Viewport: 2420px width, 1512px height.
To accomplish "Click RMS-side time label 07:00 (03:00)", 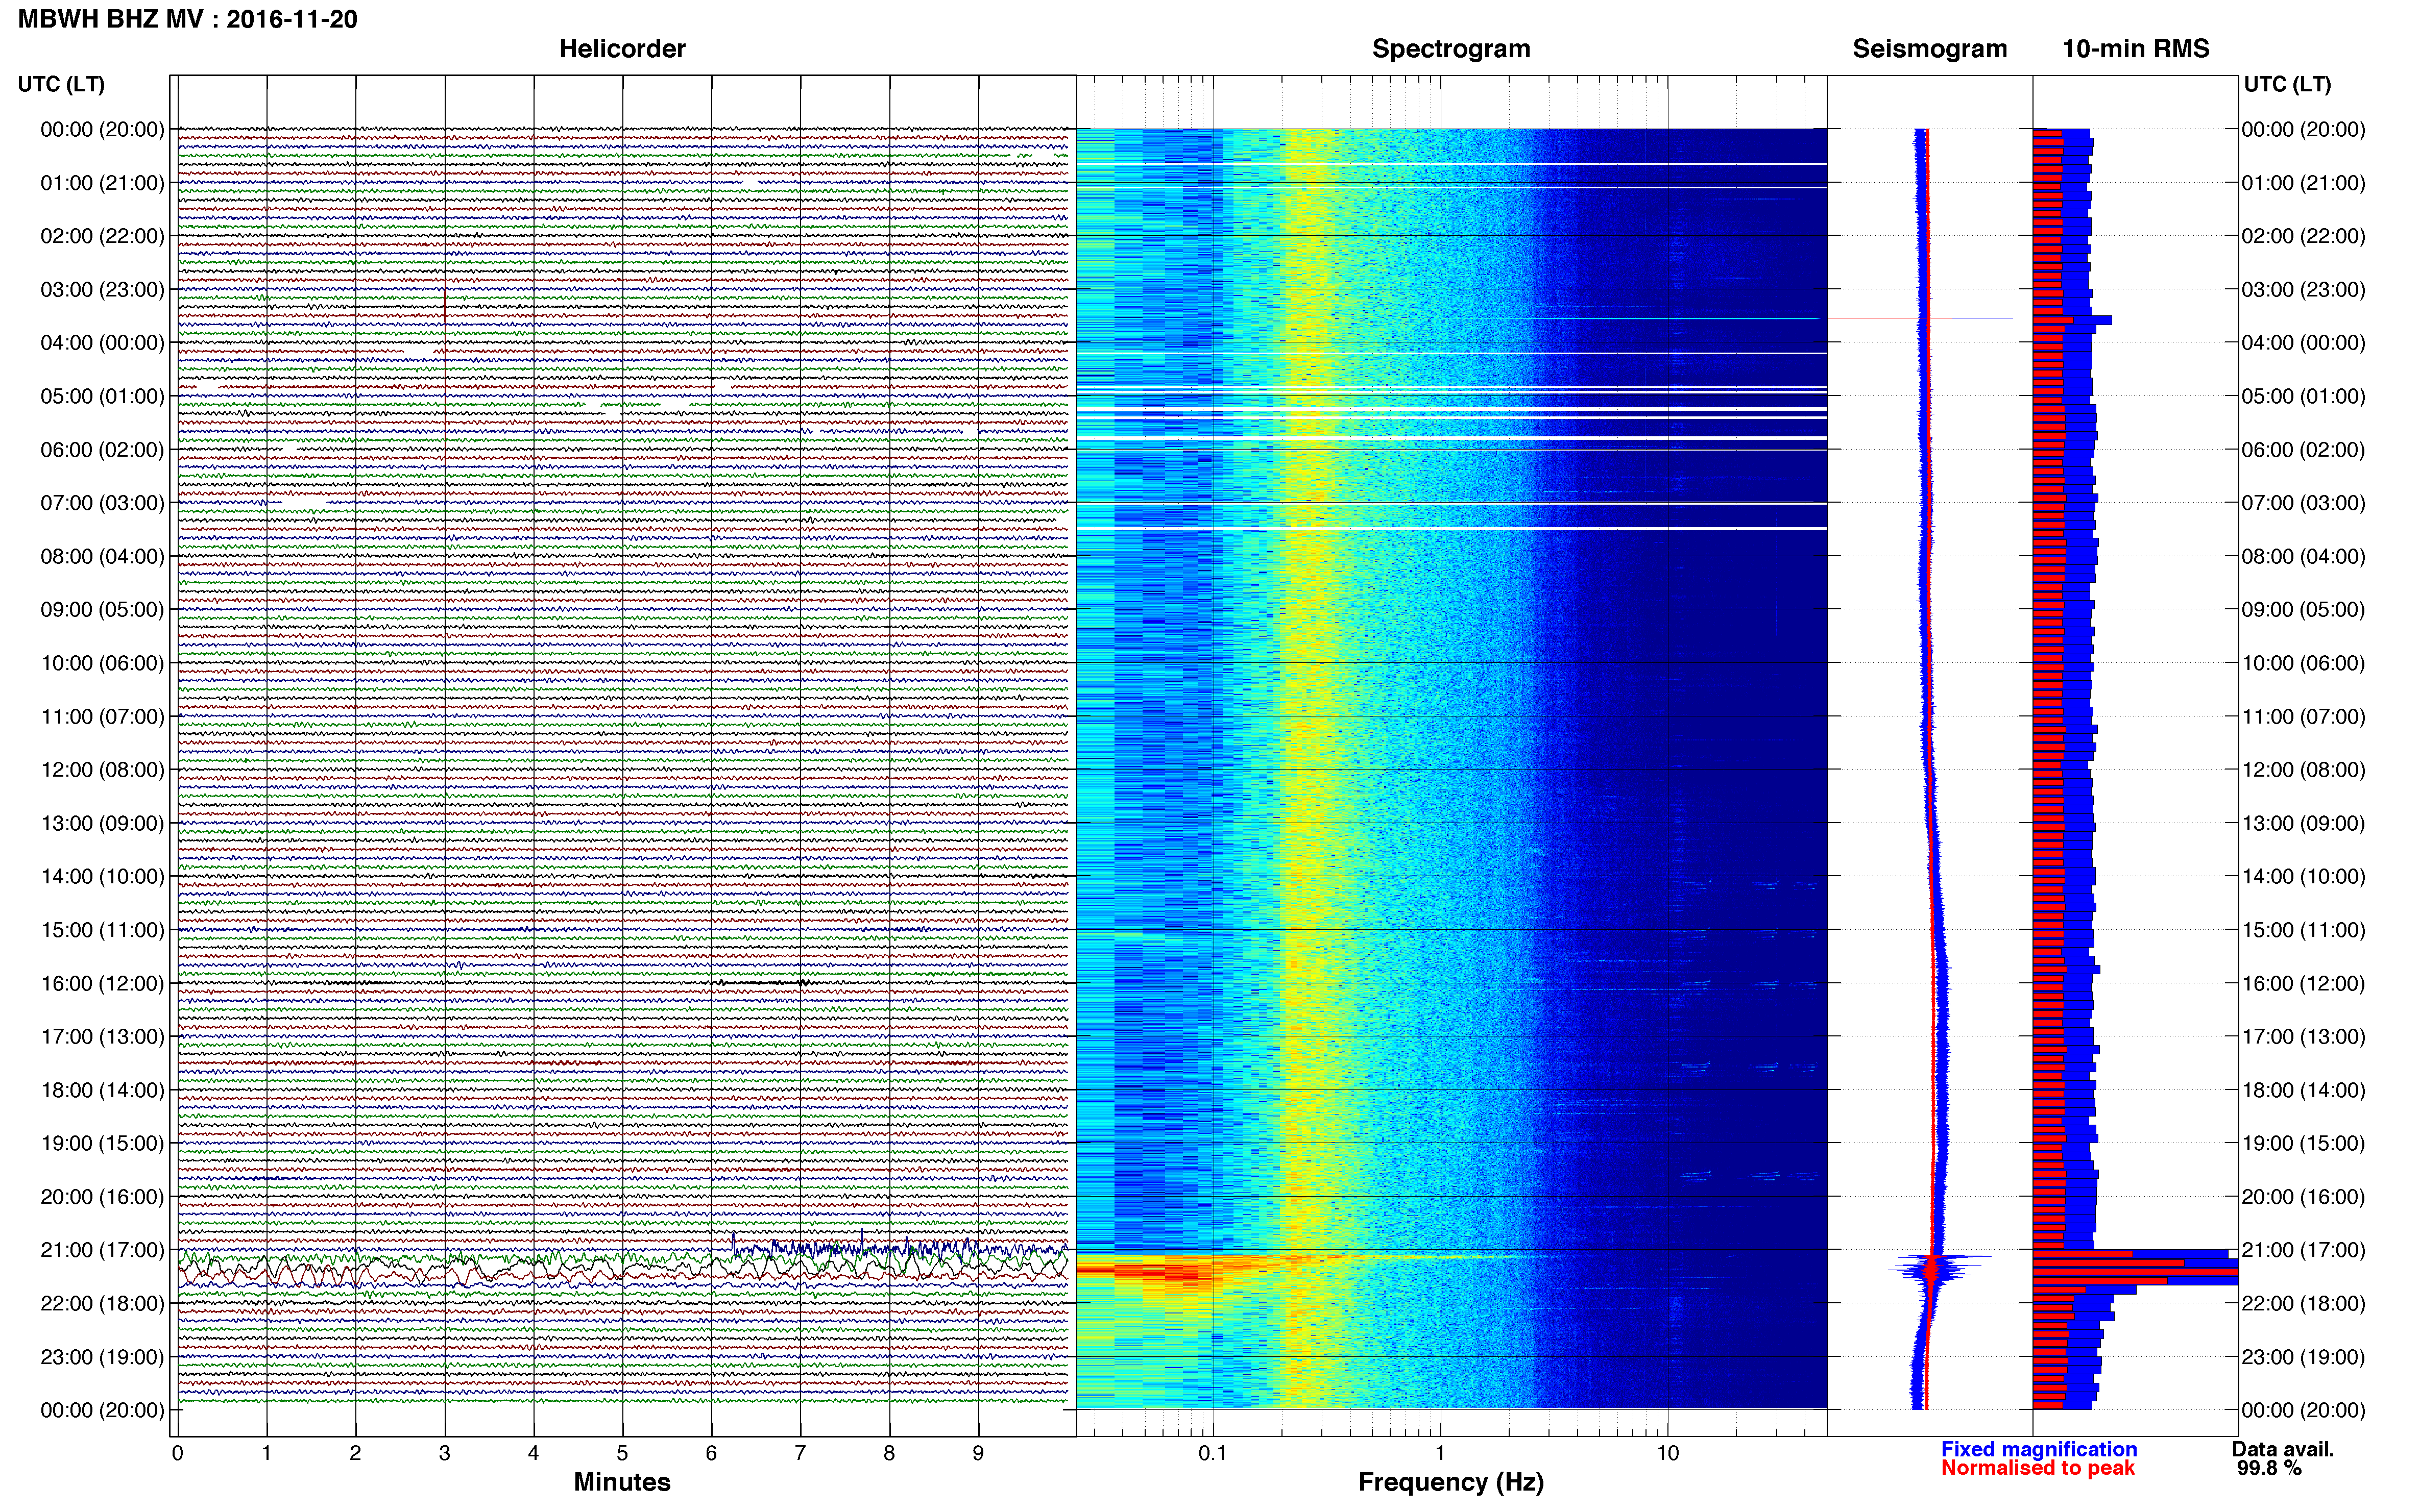I will pos(2303,503).
